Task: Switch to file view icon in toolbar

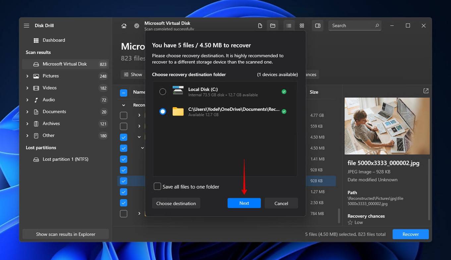Action: 260,25
